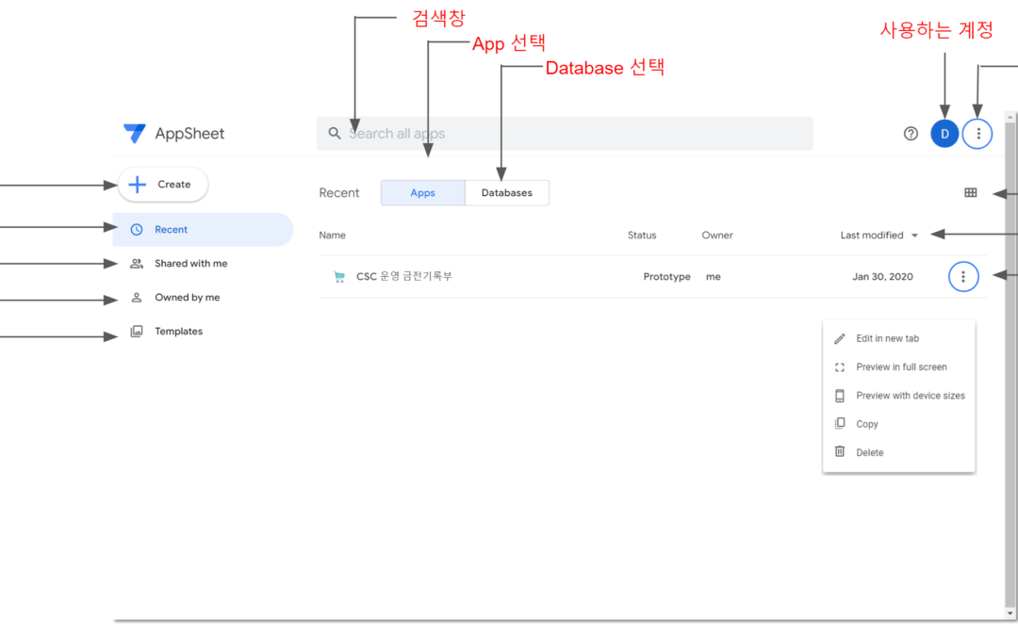Choose Copy from the context menu
The width and height of the screenshot is (1018, 636).
coord(898,424)
